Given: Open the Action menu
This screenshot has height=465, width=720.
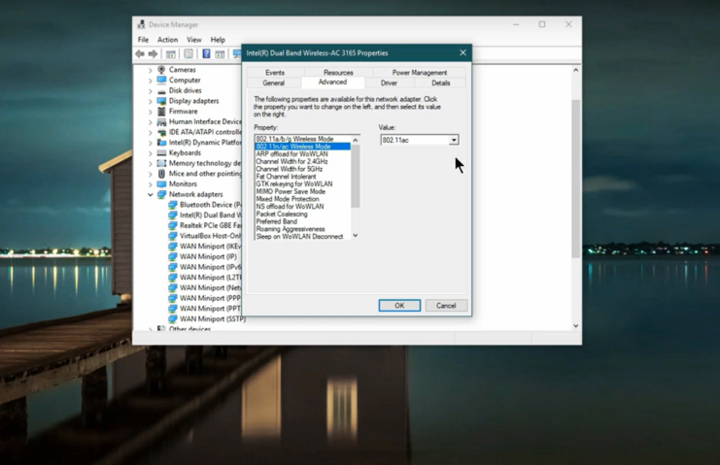Looking at the screenshot, I should coord(167,40).
